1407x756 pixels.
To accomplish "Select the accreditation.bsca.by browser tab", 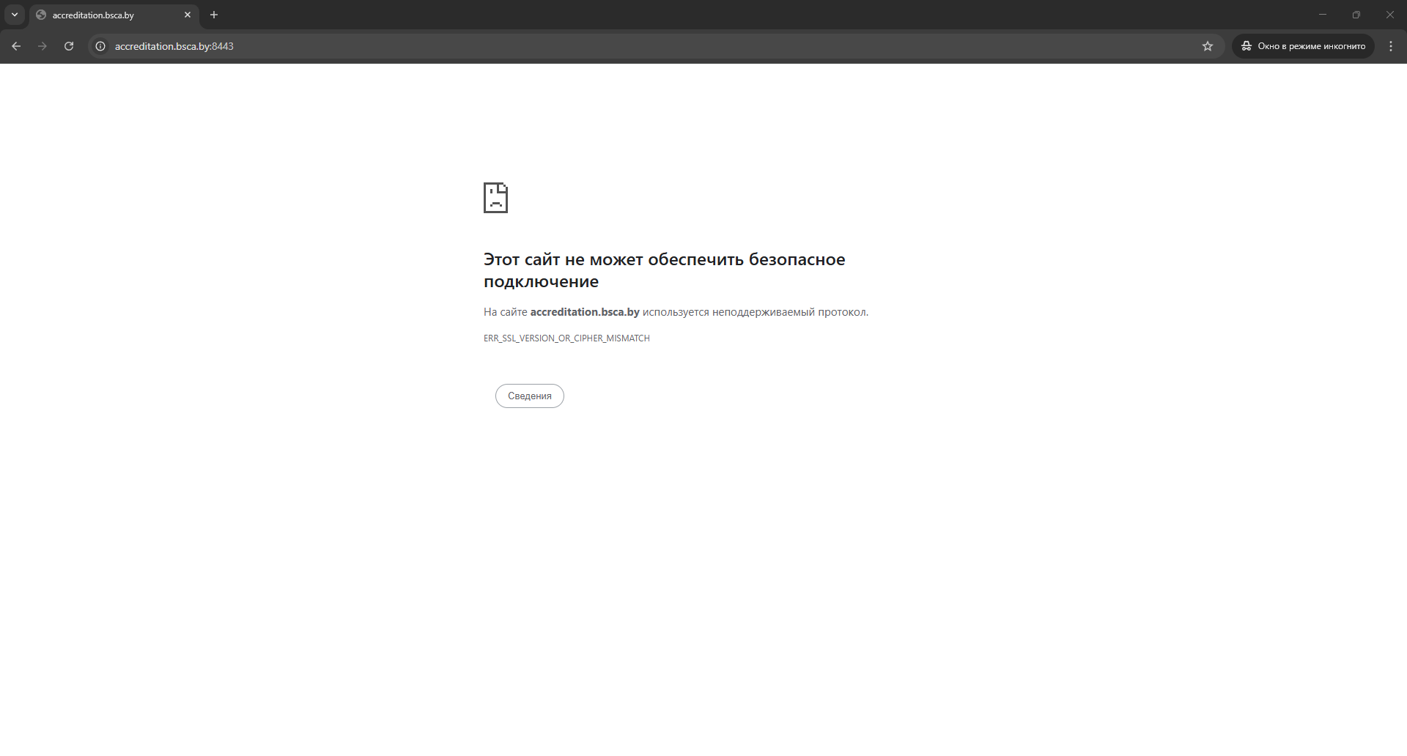I will point(103,15).
